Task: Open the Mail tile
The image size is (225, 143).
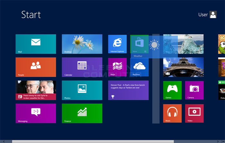Action: coord(36,44)
